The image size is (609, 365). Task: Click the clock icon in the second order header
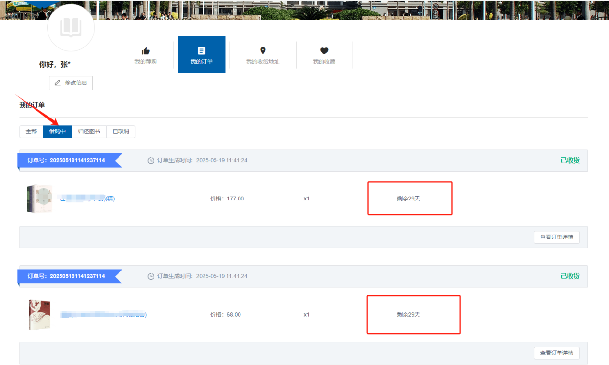[x=151, y=276]
